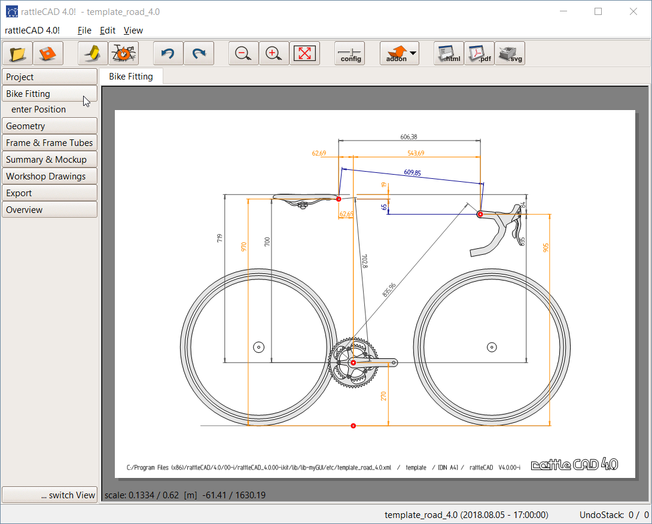
Task: Open the View menu
Action: (133, 31)
